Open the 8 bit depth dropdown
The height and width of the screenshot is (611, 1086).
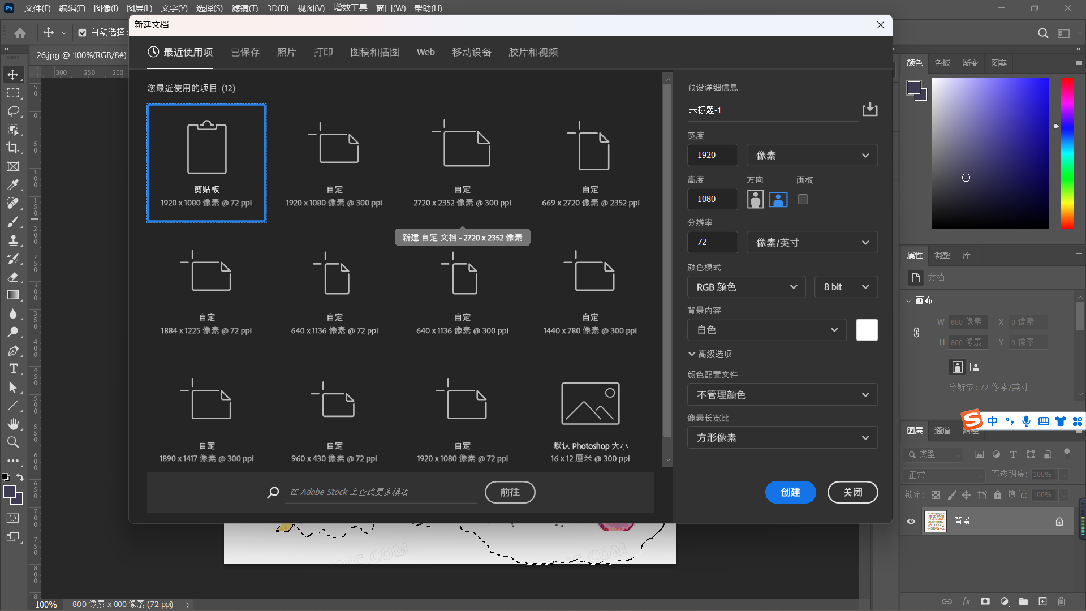pyautogui.click(x=846, y=287)
